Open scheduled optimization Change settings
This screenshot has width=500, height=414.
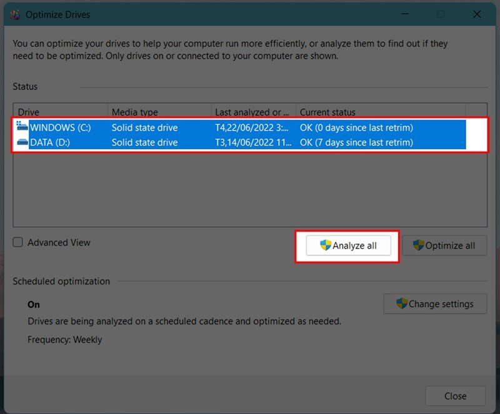(x=435, y=304)
